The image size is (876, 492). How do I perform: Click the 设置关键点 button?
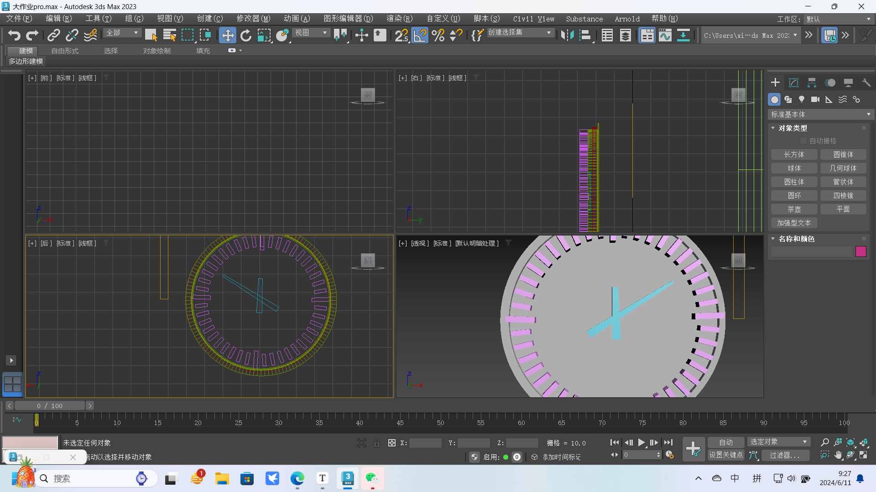pos(726,455)
